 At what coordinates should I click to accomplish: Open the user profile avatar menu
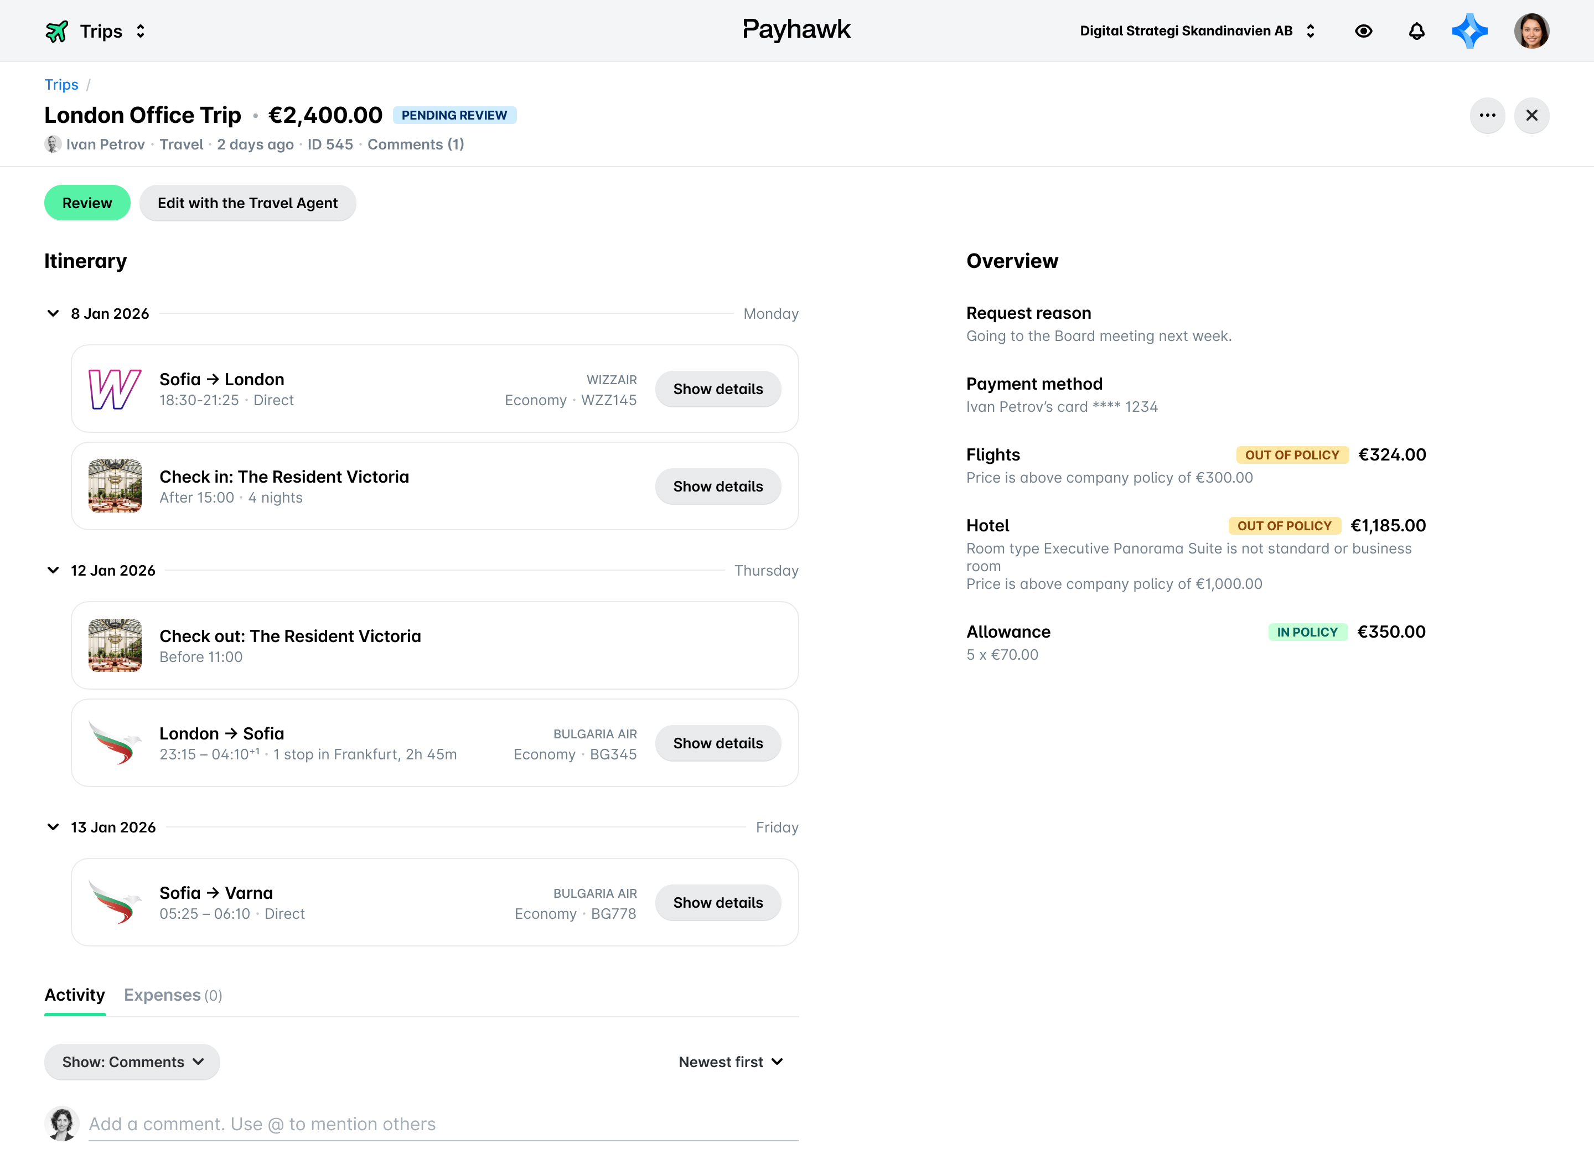[x=1531, y=31]
